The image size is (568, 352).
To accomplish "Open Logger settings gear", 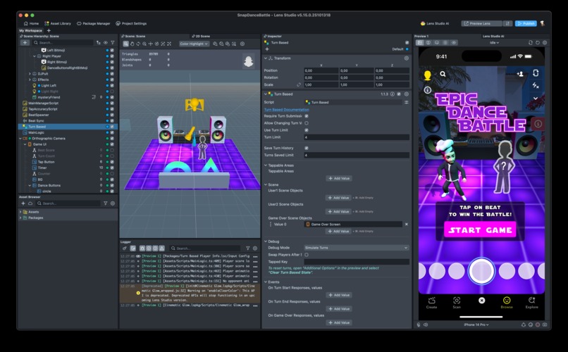I will pyautogui.click(x=255, y=249).
